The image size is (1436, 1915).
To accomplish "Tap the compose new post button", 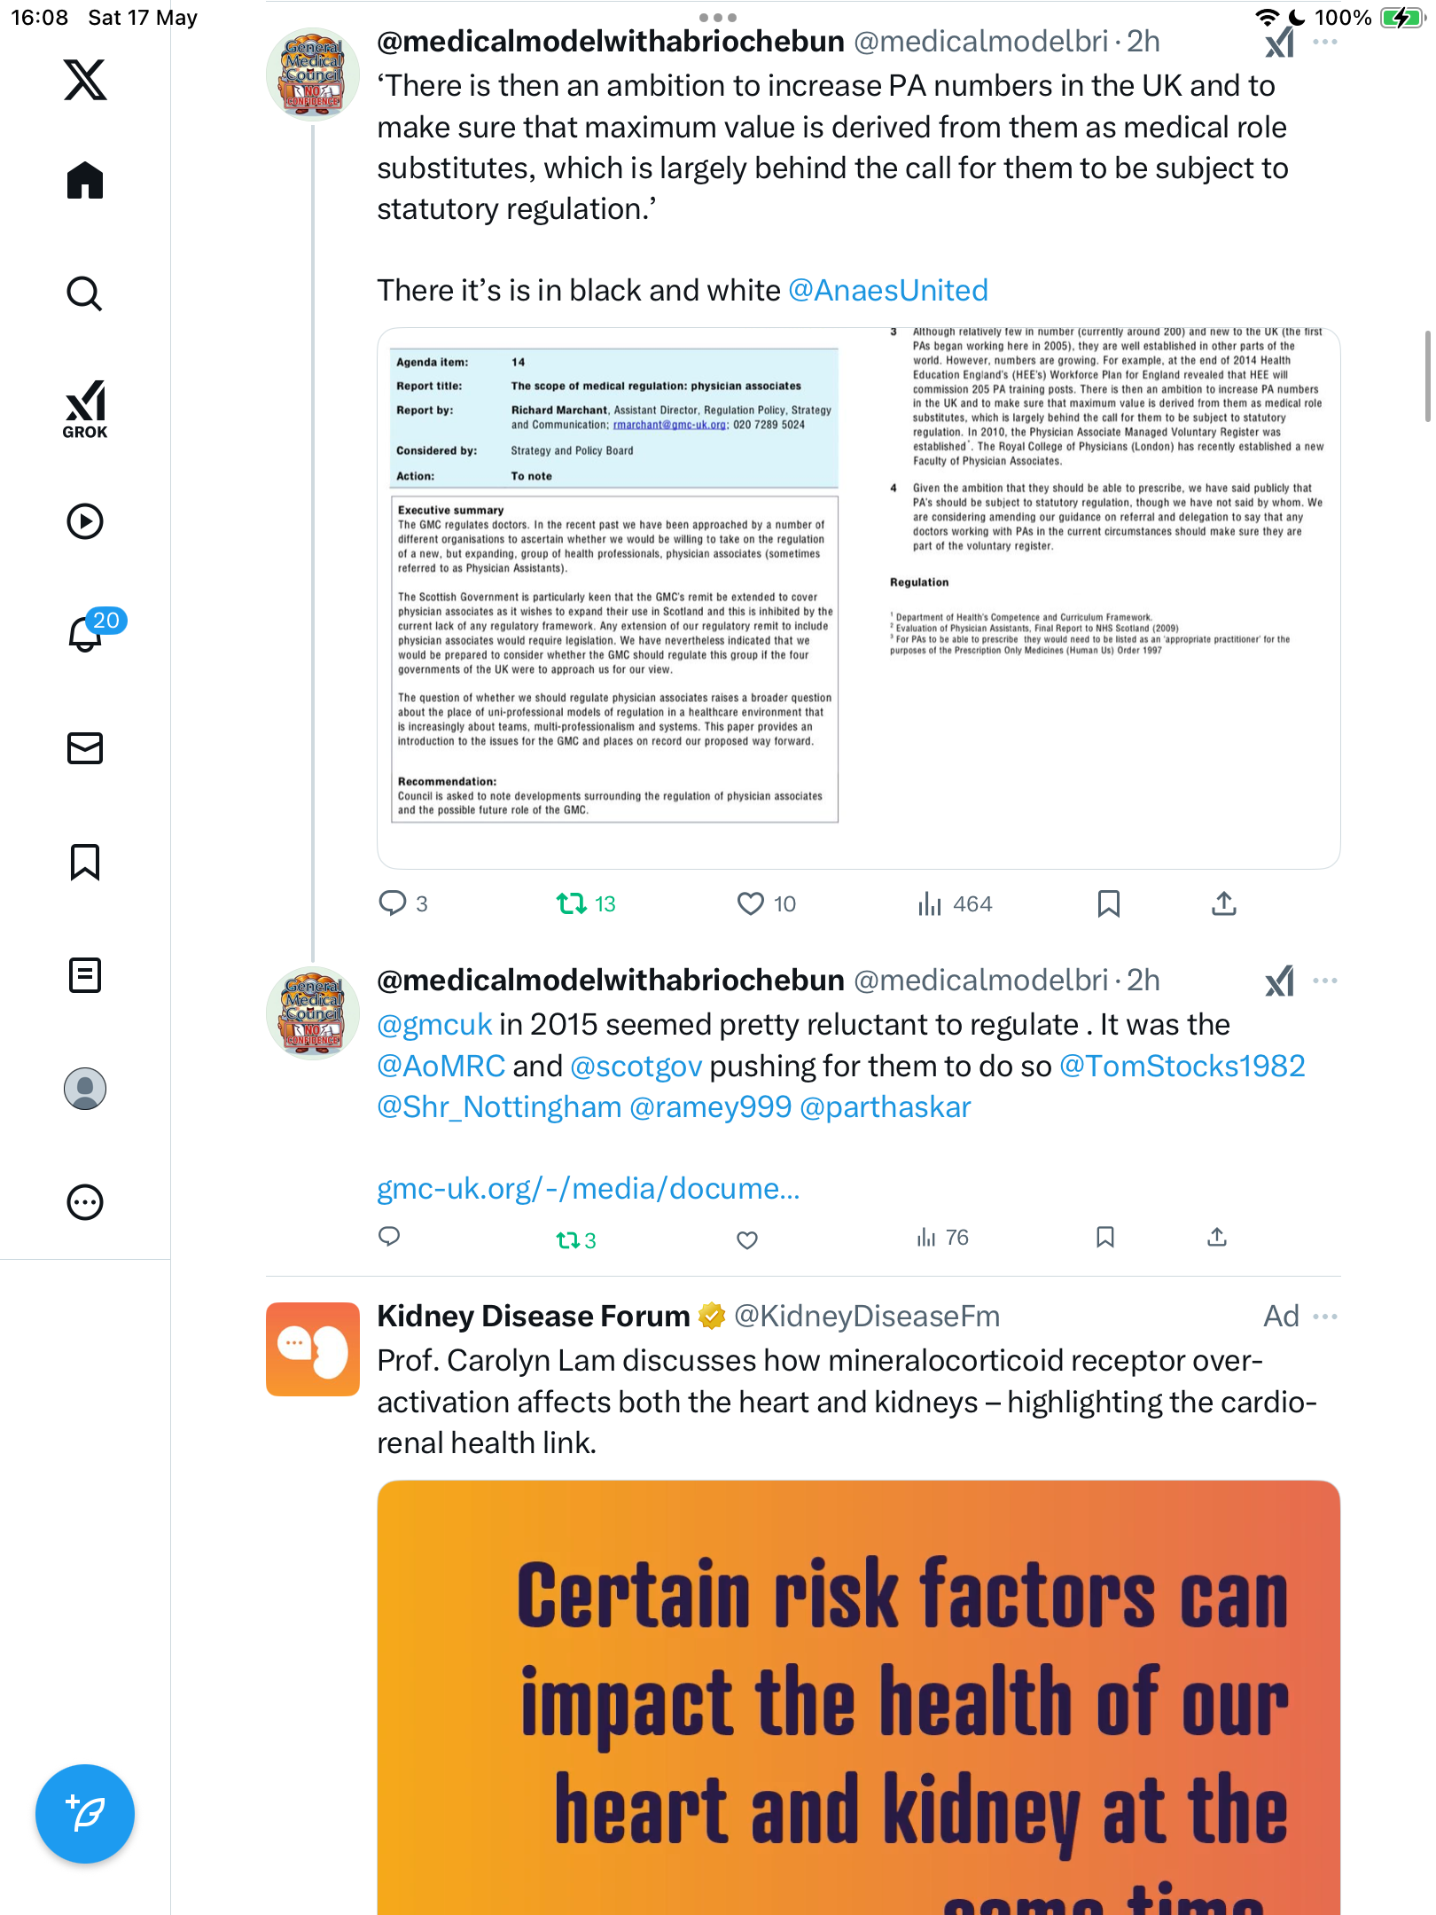I will 85,1814.
